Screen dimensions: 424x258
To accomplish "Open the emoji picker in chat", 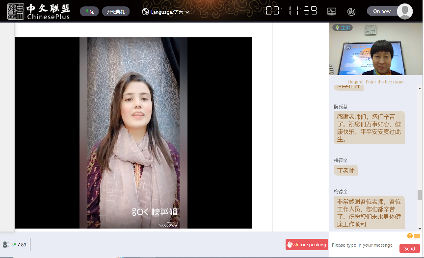I will tap(410, 236).
